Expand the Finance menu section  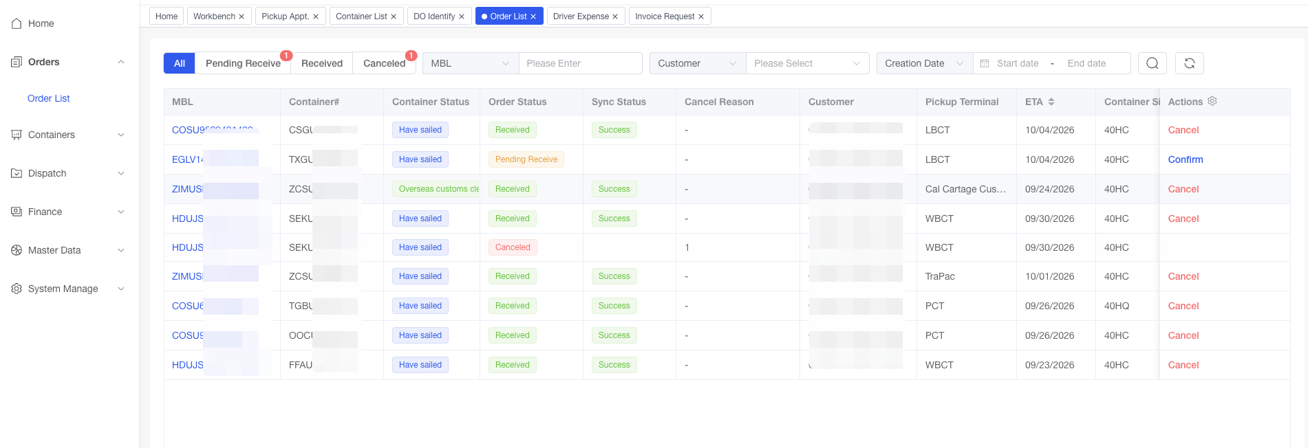(121, 212)
